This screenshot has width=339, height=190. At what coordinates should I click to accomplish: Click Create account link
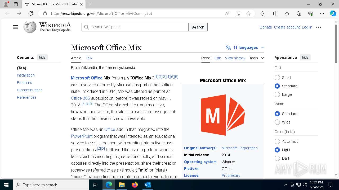point(287,27)
